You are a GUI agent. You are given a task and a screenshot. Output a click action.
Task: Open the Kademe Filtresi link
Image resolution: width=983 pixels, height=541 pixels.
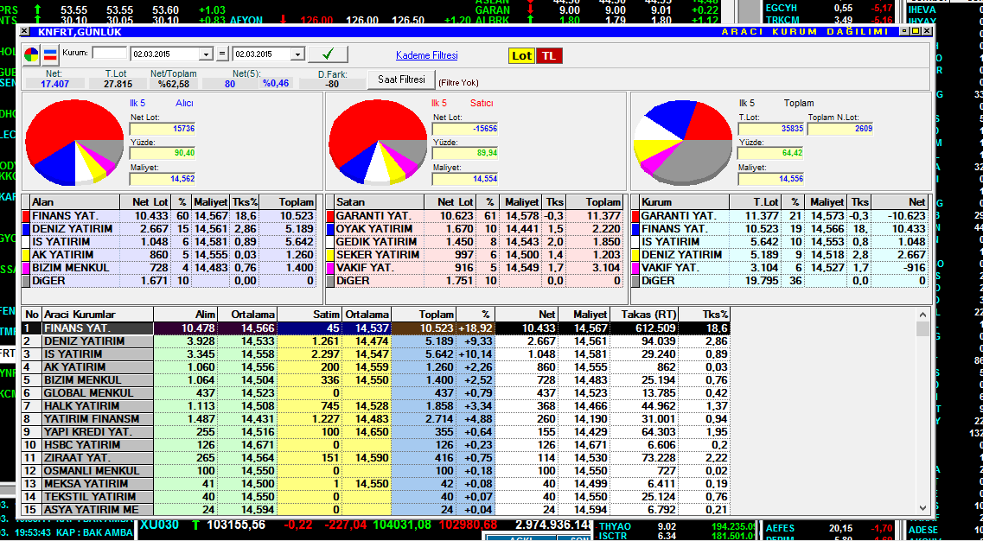click(x=426, y=55)
